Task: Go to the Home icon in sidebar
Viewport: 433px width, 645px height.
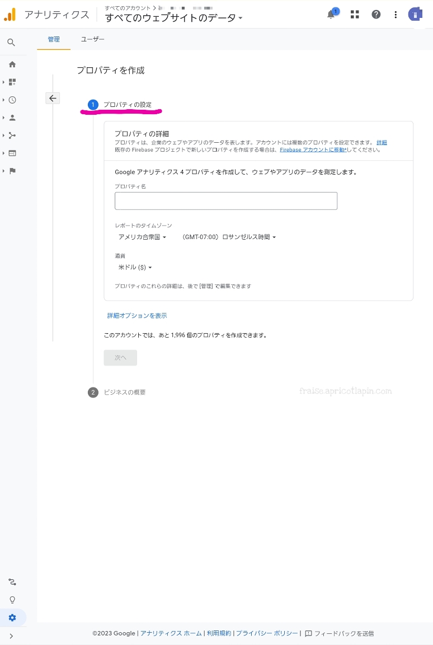Action: (x=12, y=64)
